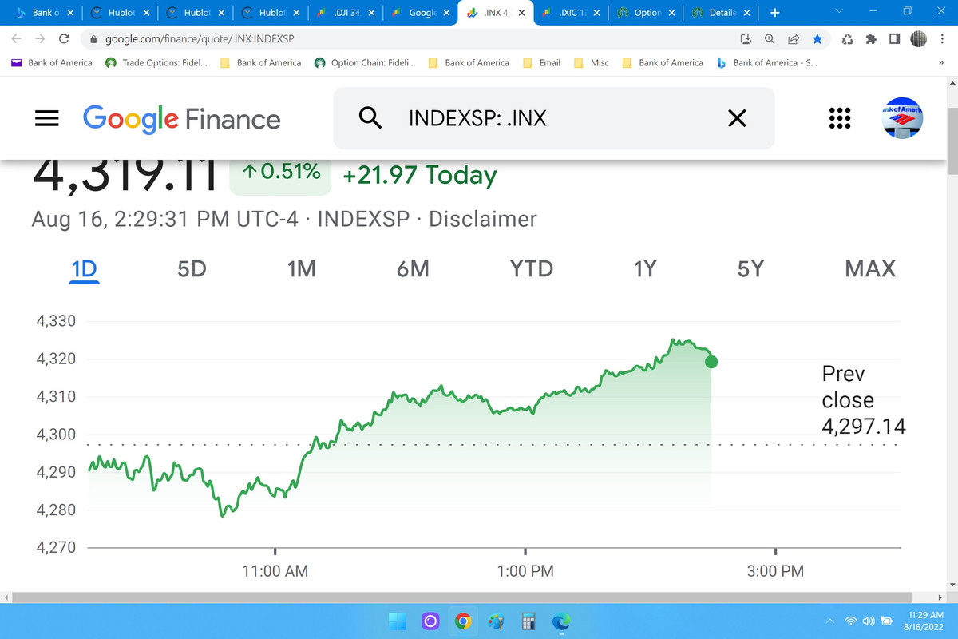Click the green current-price dot on chart
The width and height of the screenshot is (958, 639).
711,362
